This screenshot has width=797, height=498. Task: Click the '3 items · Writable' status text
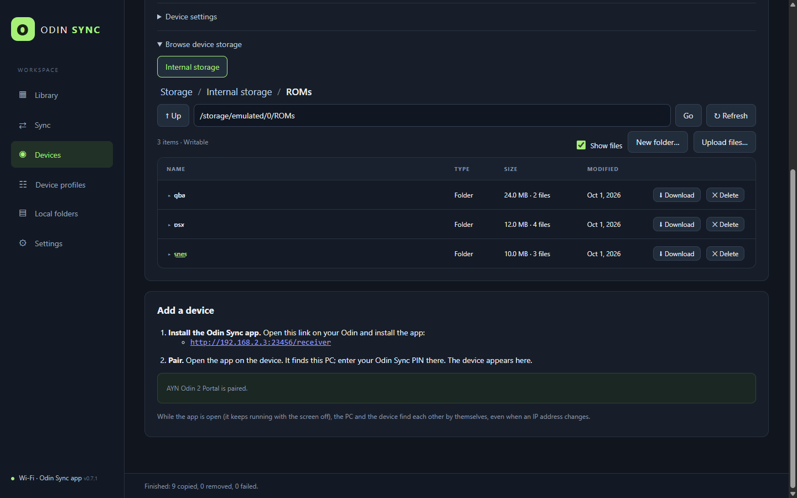pyautogui.click(x=183, y=142)
